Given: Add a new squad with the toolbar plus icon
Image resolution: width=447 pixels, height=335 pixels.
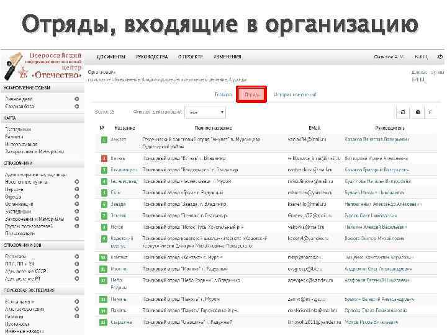Looking at the screenshot, I should pos(418,112).
